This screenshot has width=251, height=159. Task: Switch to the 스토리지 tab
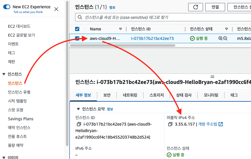click(156, 95)
